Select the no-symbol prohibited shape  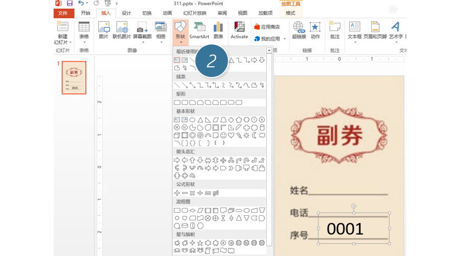pyautogui.click(x=200, y=135)
